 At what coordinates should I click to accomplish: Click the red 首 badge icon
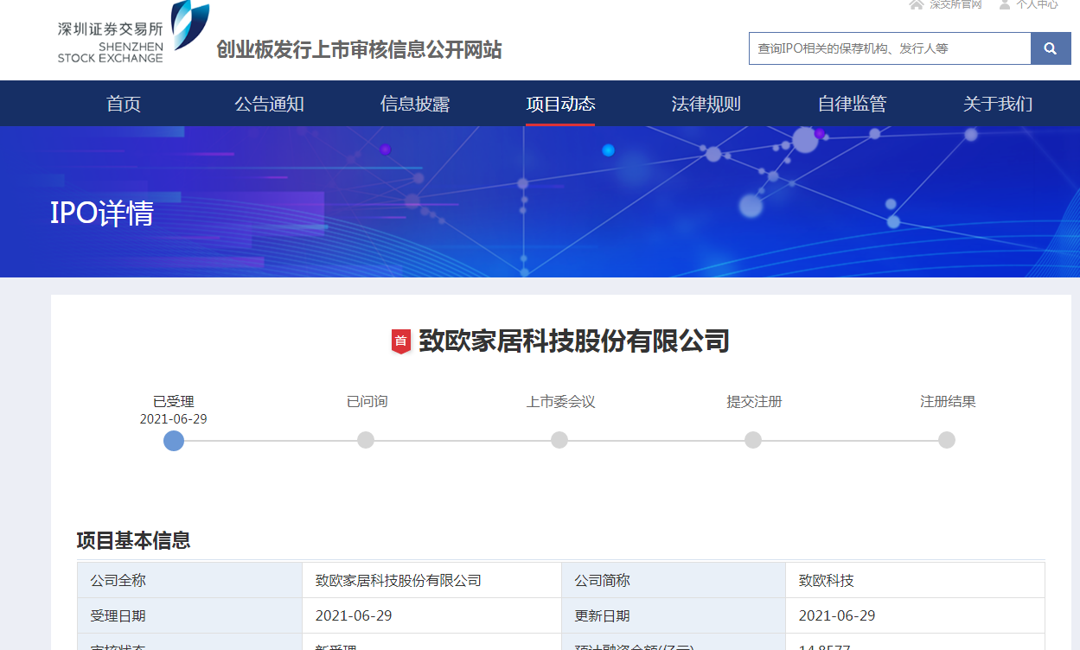400,341
